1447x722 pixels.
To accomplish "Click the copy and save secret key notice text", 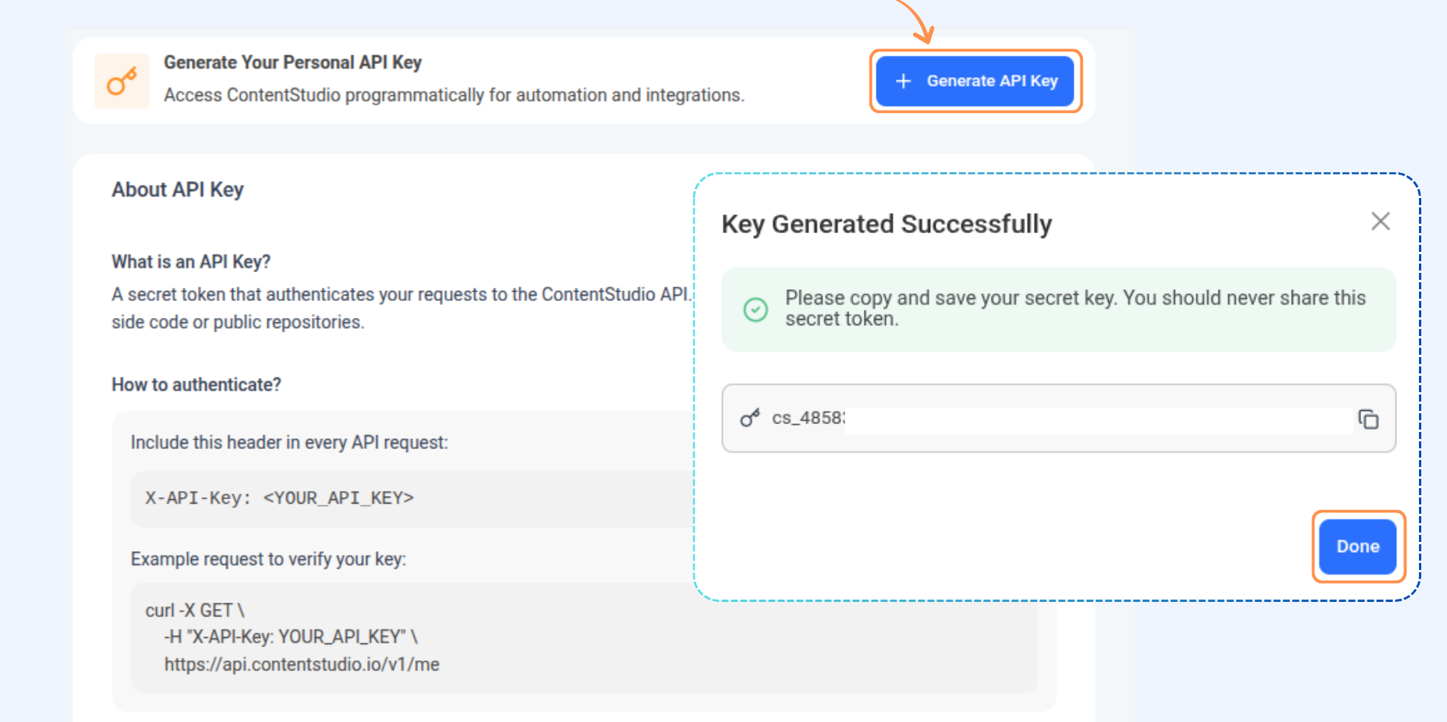I will point(1075,308).
